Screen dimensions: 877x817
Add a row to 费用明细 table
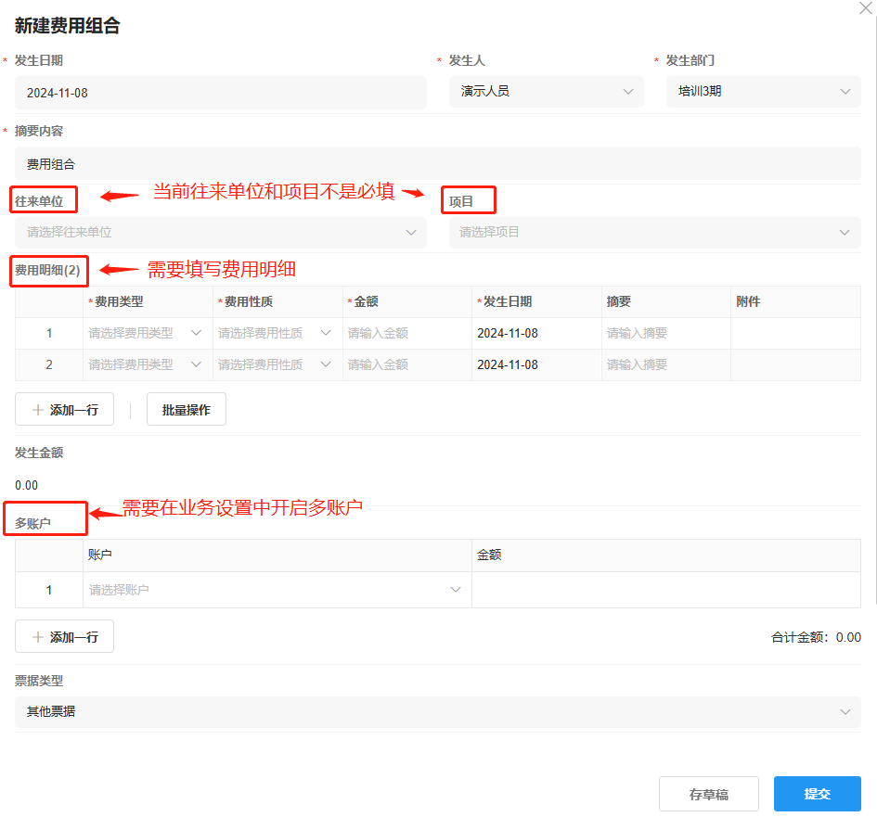[64, 409]
